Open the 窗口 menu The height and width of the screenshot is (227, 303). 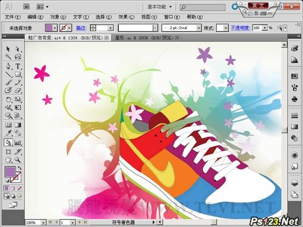click(x=172, y=17)
